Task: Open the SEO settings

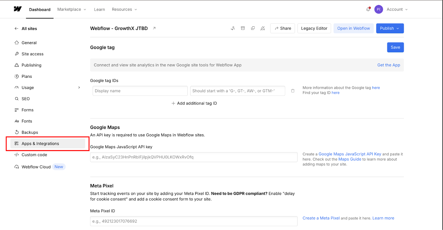Action: [25, 99]
